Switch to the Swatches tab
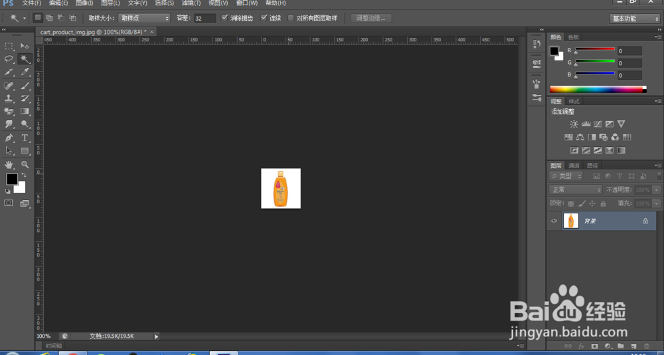This screenshot has width=664, height=355. [574, 37]
